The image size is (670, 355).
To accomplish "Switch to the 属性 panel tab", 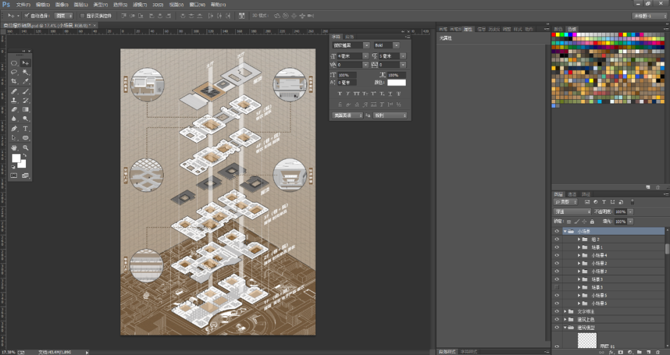I will tap(468, 29).
